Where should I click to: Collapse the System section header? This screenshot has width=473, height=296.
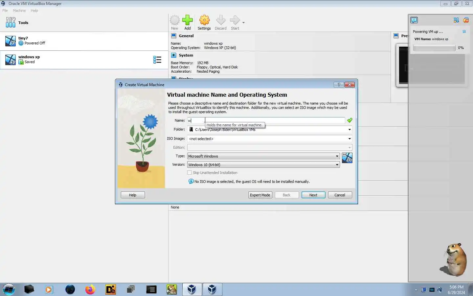pyautogui.click(x=186, y=55)
